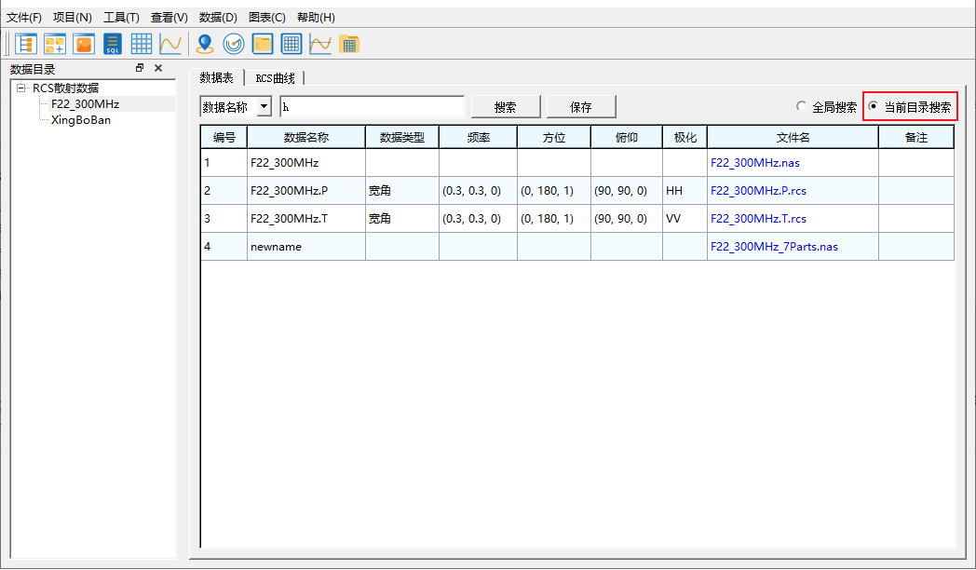
Task: Click the 宽角 type cell in row 2
Action: pyautogui.click(x=402, y=191)
